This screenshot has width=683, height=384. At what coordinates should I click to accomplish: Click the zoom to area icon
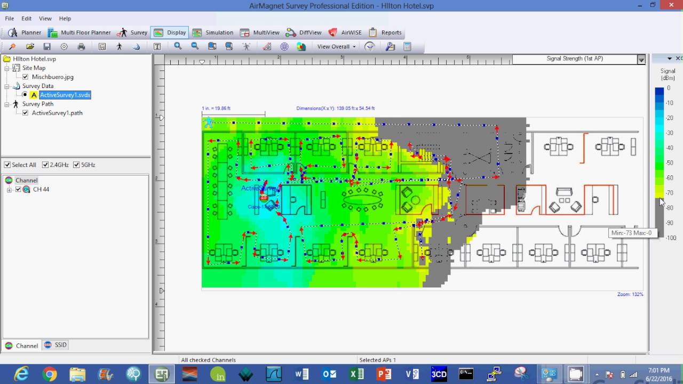[x=212, y=46]
